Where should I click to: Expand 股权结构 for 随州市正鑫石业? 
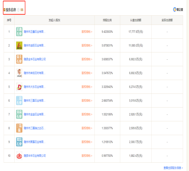pyautogui.click(x=87, y=32)
